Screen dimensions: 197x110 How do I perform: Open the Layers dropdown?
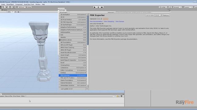(188, 7)
